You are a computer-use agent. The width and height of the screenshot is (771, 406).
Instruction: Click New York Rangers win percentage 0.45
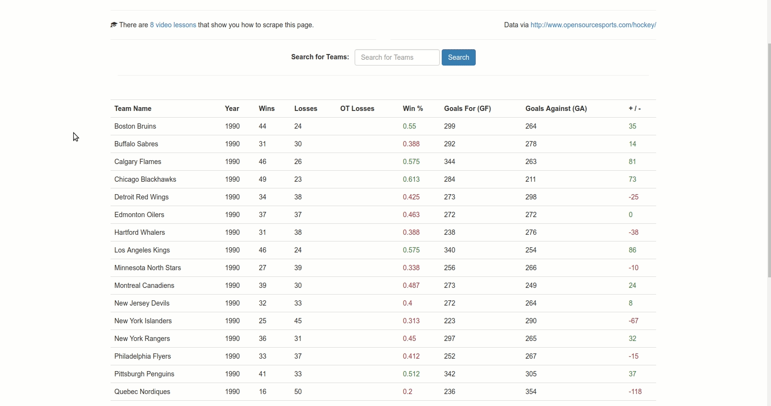(410, 339)
